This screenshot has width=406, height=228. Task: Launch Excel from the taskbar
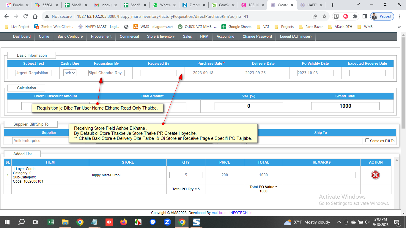51,222
